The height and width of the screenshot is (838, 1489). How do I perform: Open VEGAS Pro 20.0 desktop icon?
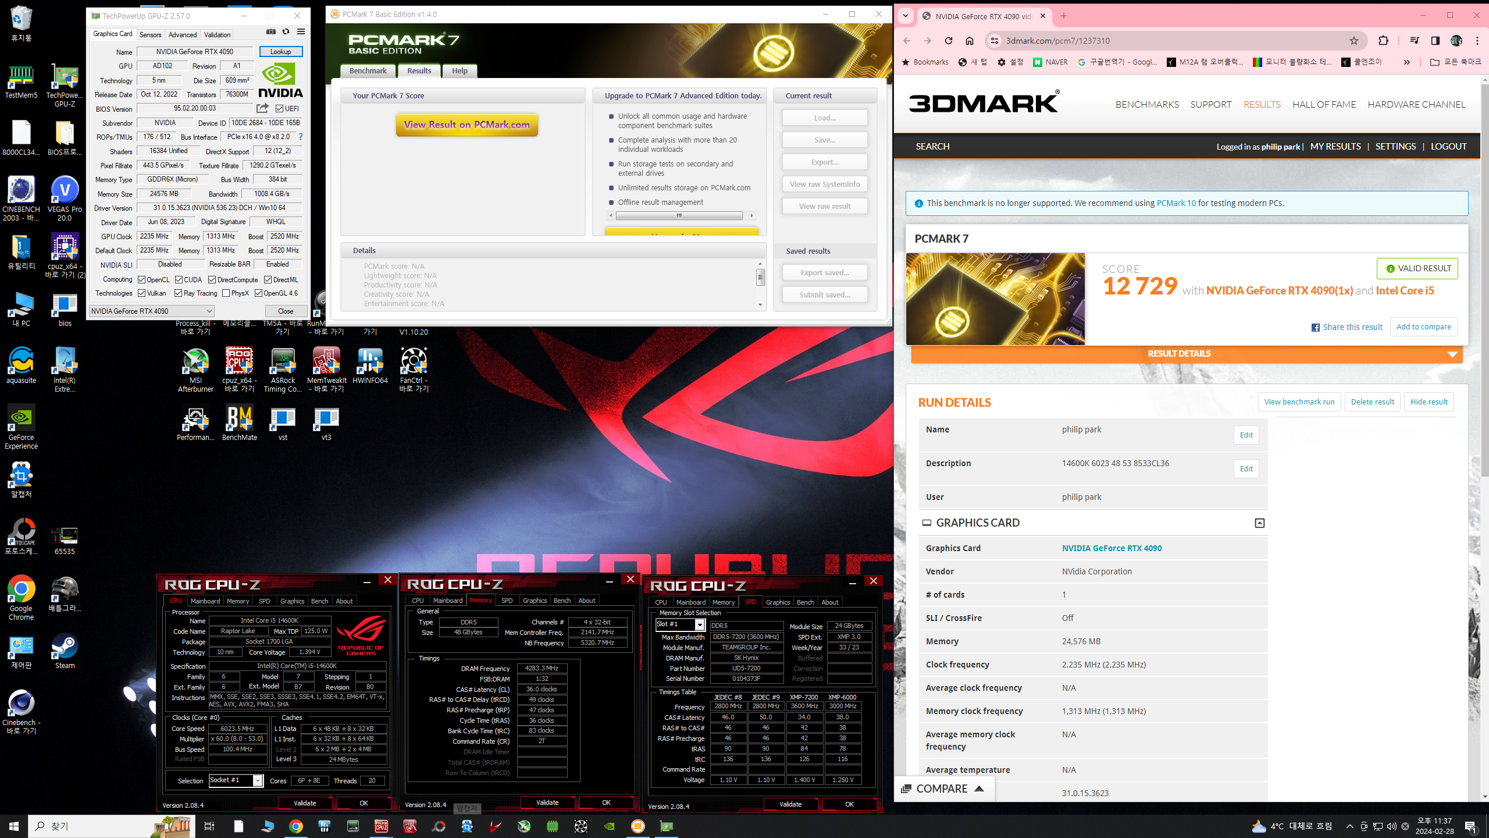click(x=65, y=199)
